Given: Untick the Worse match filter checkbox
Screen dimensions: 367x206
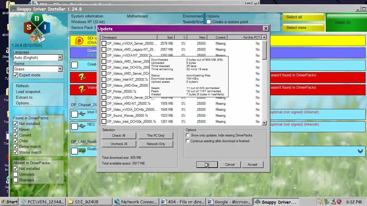Looking at the screenshot, I should point(15,152).
